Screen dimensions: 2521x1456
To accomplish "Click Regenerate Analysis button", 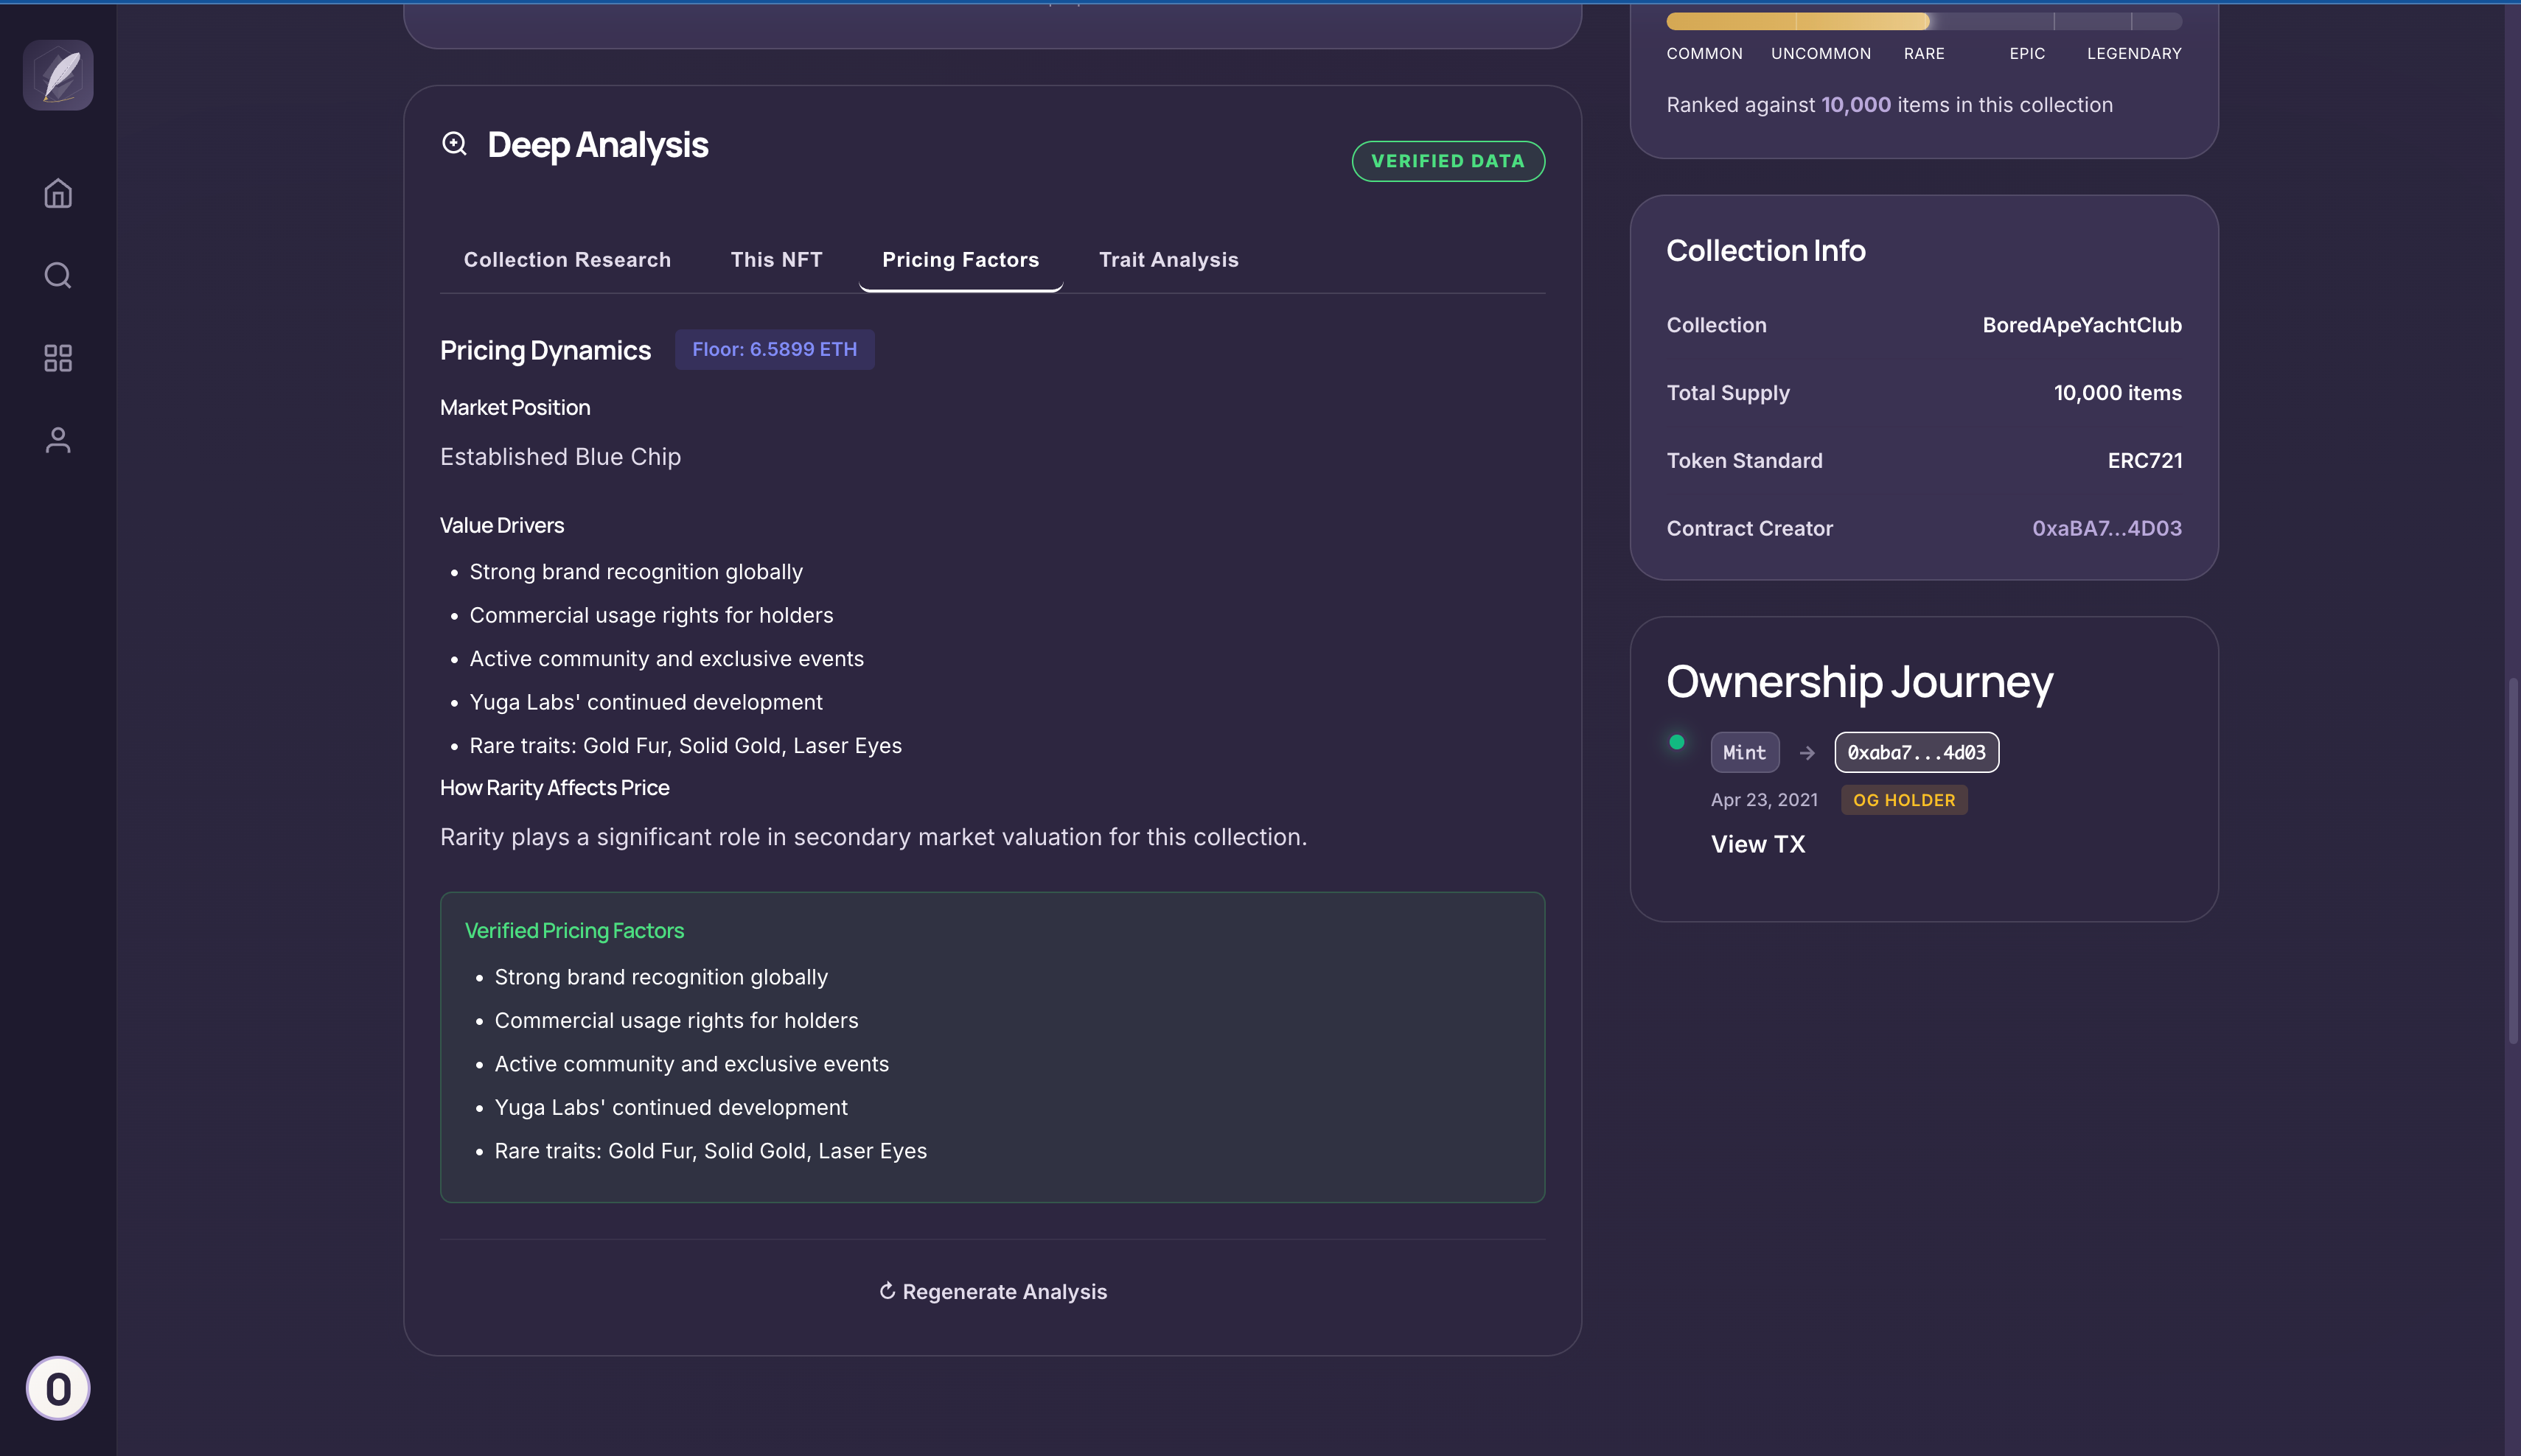I will click(1005, 1292).
